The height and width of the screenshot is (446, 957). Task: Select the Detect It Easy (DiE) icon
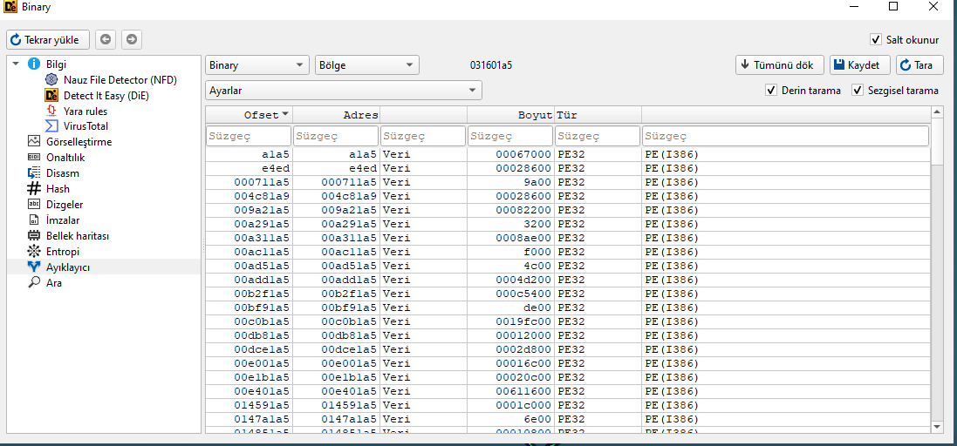coord(51,96)
